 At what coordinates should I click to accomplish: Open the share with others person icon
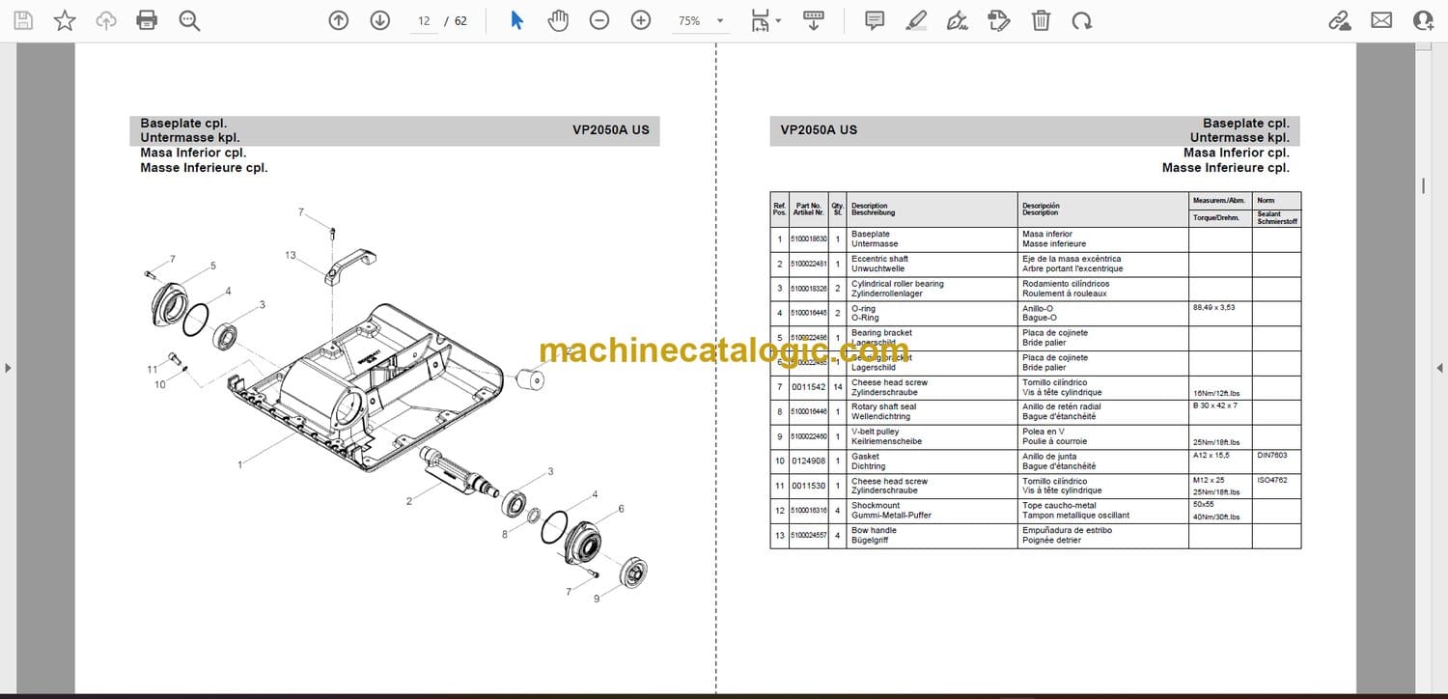click(1423, 20)
